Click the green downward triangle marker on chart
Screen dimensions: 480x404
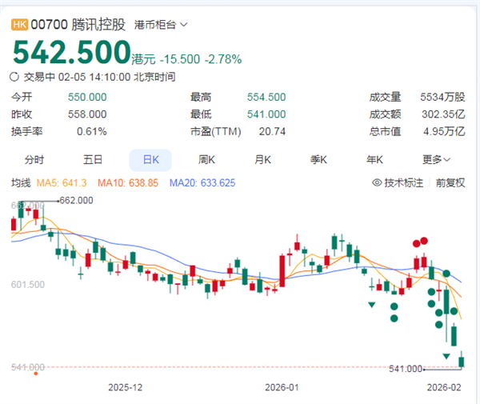[x=370, y=305]
